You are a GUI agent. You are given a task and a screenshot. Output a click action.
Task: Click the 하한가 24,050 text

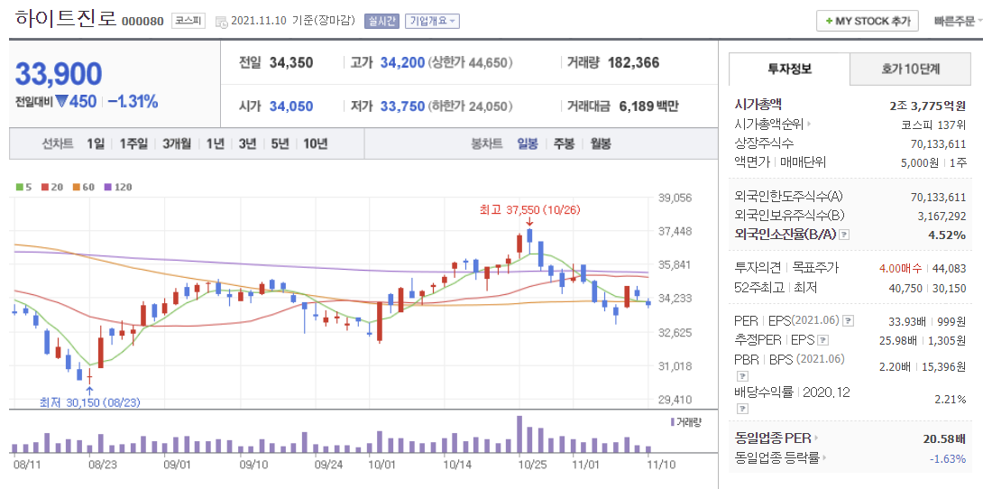tap(471, 106)
